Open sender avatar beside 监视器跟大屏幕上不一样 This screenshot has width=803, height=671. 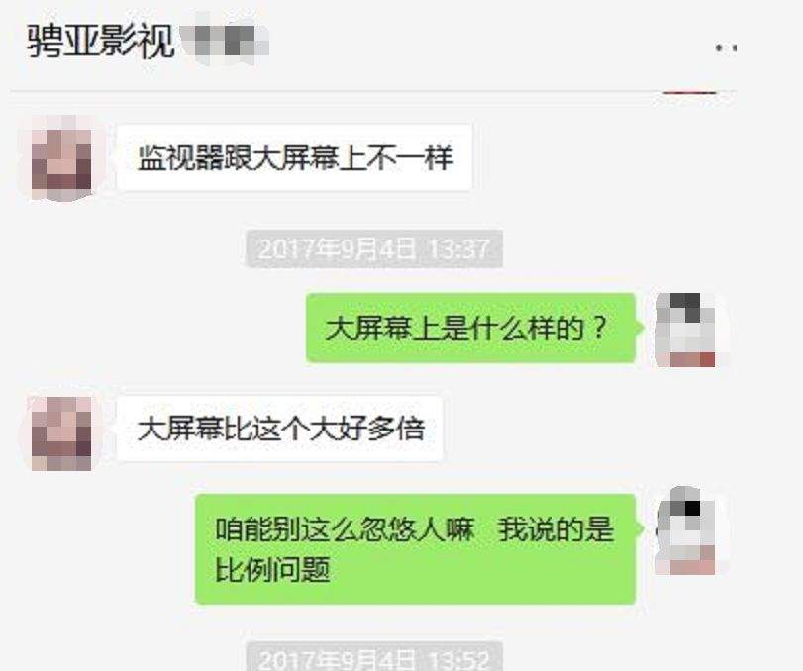pos(61,158)
